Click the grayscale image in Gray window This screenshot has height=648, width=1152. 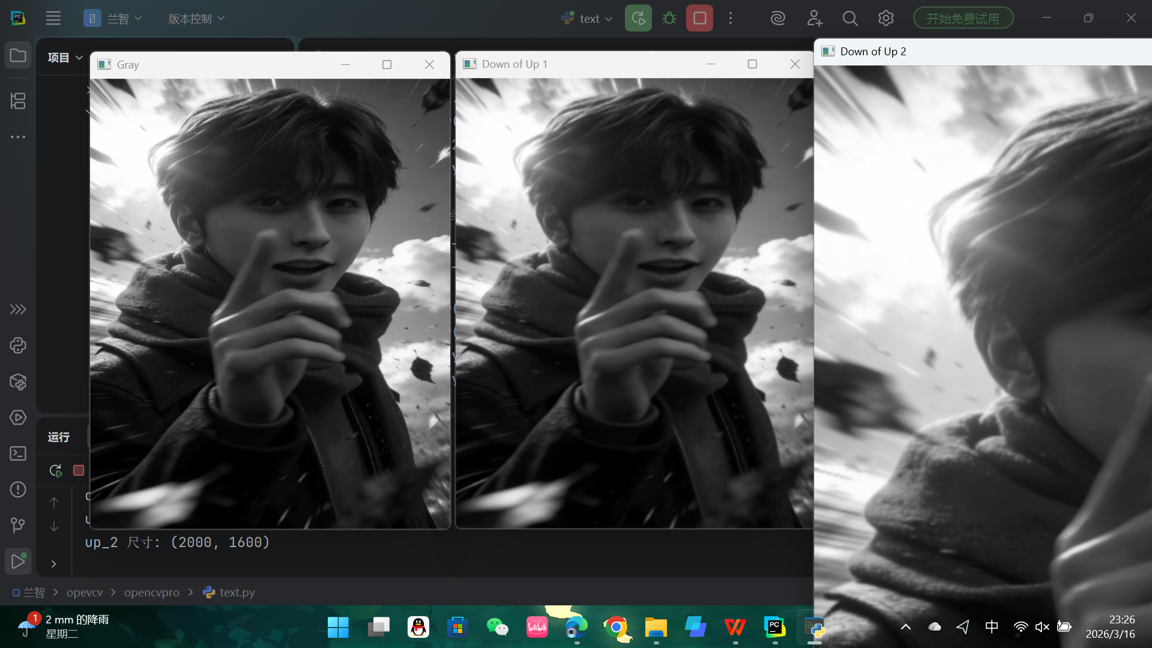(x=270, y=303)
